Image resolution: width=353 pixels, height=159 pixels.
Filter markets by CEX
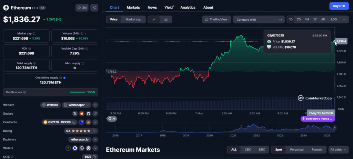point(248,150)
